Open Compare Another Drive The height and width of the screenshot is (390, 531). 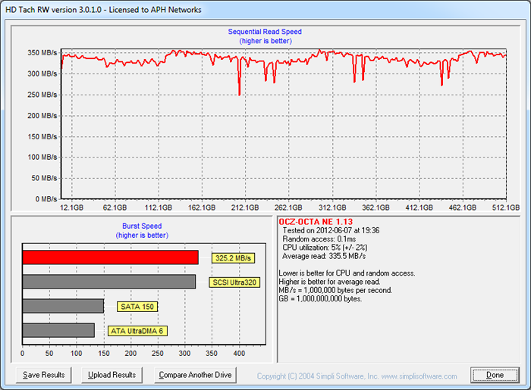click(x=195, y=375)
